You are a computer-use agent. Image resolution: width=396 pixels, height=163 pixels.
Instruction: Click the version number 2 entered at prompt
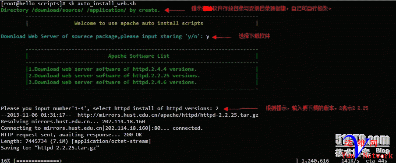[x=217, y=108]
